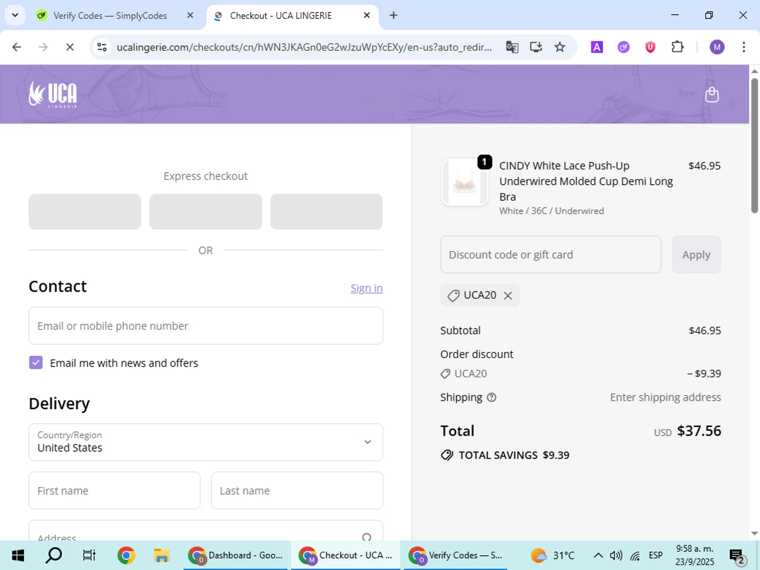The height and width of the screenshot is (570, 760).
Task: Click the install app icon in the address bar
Action: [x=536, y=47]
